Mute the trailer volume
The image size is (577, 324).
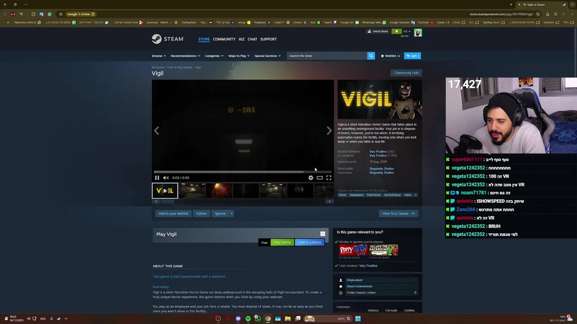click(x=166, y=178)
